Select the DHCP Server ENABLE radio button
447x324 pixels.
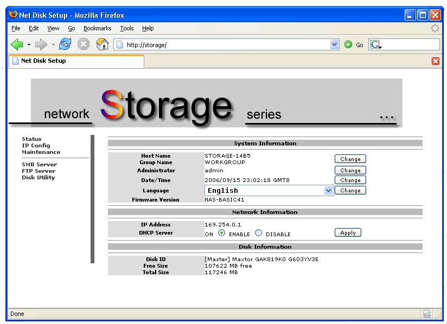coord(221,233)
